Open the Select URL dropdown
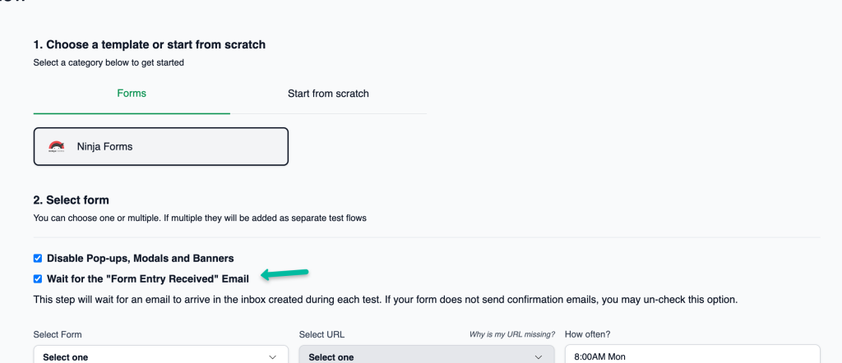The width and height of the screenshot is (842, 363). click(427, 355)
